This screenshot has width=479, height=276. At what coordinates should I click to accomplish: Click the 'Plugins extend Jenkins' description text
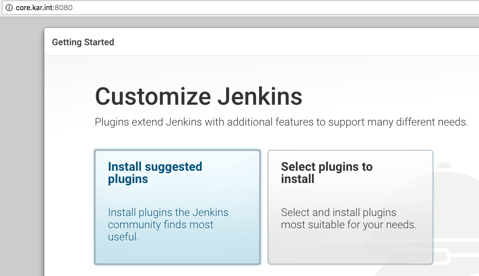point(281,122)
